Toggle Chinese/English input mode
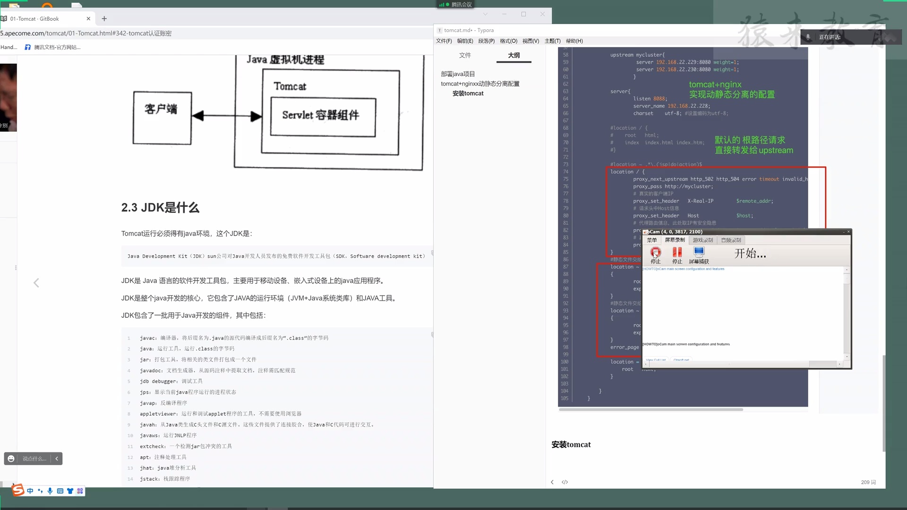The height and width of the screenshot is (510, 907). (x=30, y=491)
